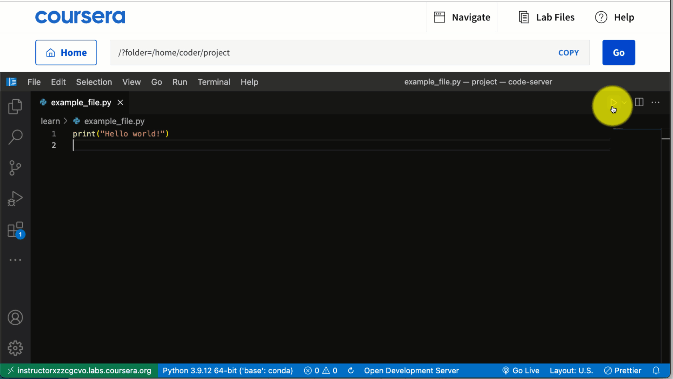Image resolution: width=673 pixels, height=379 pixels.
Task: Open the code-server application menu icon
Action: pyautogui.click(x=11, y=82)
